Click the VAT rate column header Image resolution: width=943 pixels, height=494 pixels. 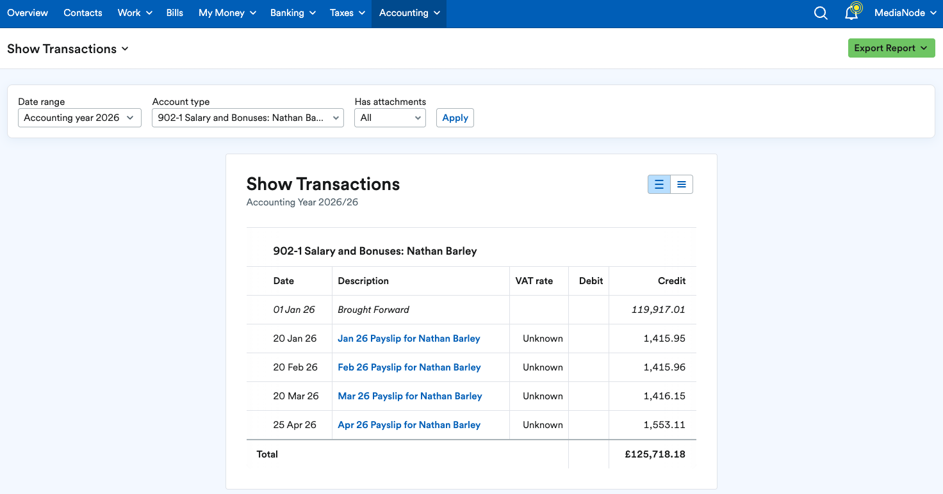point(534,281)
